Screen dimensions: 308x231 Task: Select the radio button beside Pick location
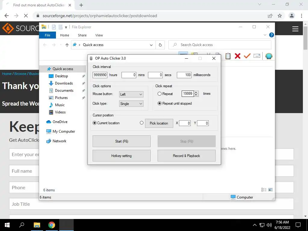click(142, 123)
